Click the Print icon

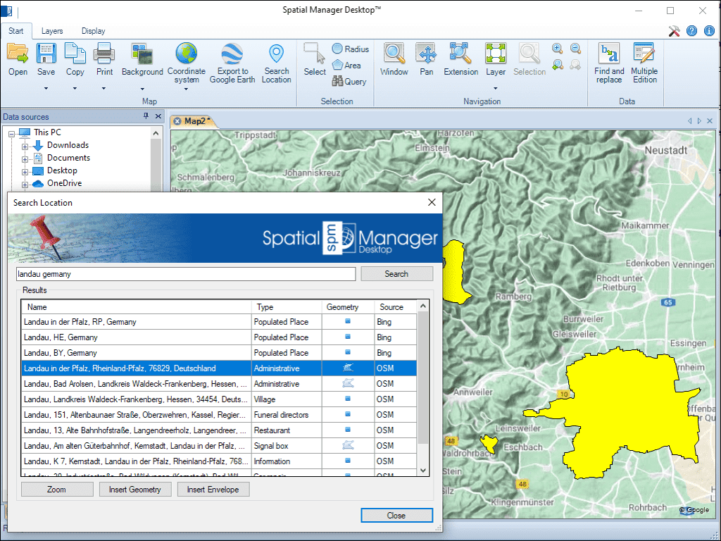click(104, 54)
